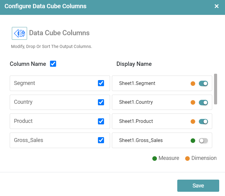Image resolution: width=225 pixels, height=196 pixels.
Task: Click the green Measure legend dot
Action: point(154,158)
